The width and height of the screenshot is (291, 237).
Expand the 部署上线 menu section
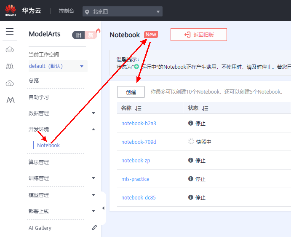pyautogui.click(x=93, y=211)
